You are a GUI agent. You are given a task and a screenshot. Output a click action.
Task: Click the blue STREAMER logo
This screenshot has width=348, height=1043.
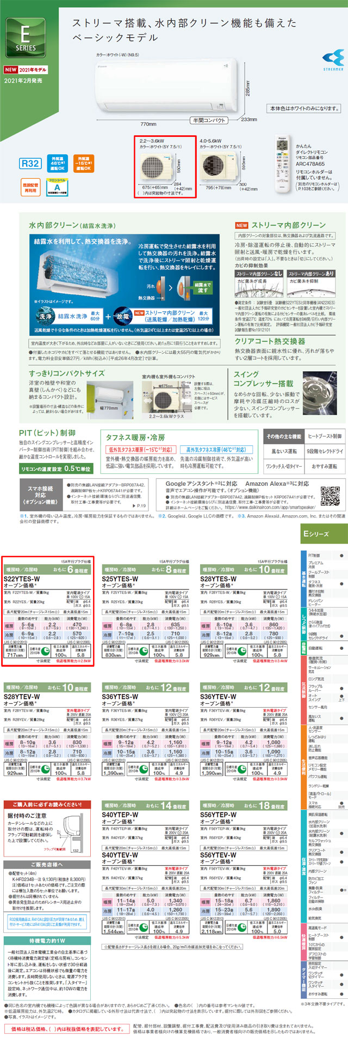click(x=333, y=59)
